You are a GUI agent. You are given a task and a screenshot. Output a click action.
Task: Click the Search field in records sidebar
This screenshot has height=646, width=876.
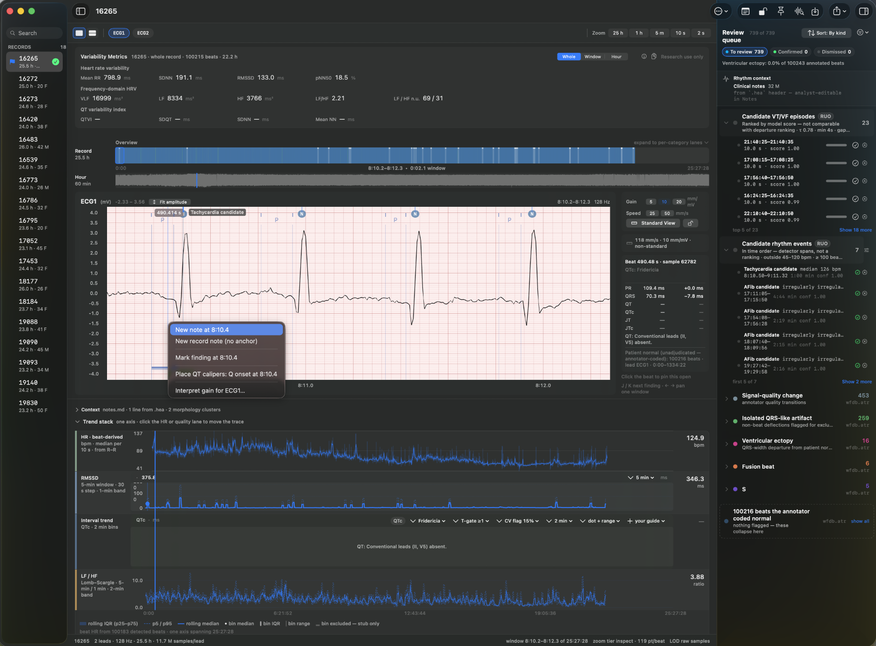(x=34, y=33)
